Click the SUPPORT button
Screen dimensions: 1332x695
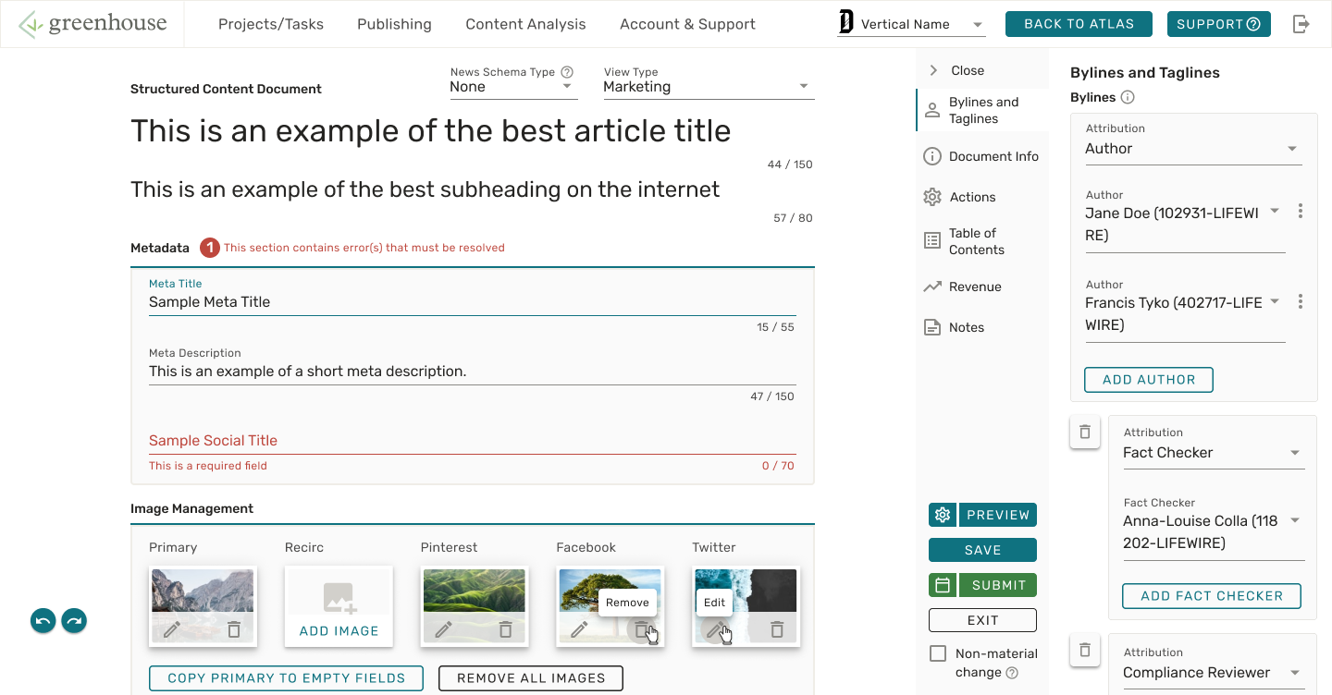1219,24
